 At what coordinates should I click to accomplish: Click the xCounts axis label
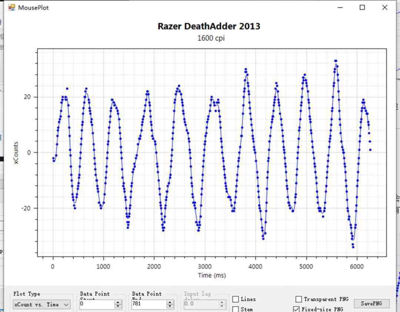click(16, 153)
